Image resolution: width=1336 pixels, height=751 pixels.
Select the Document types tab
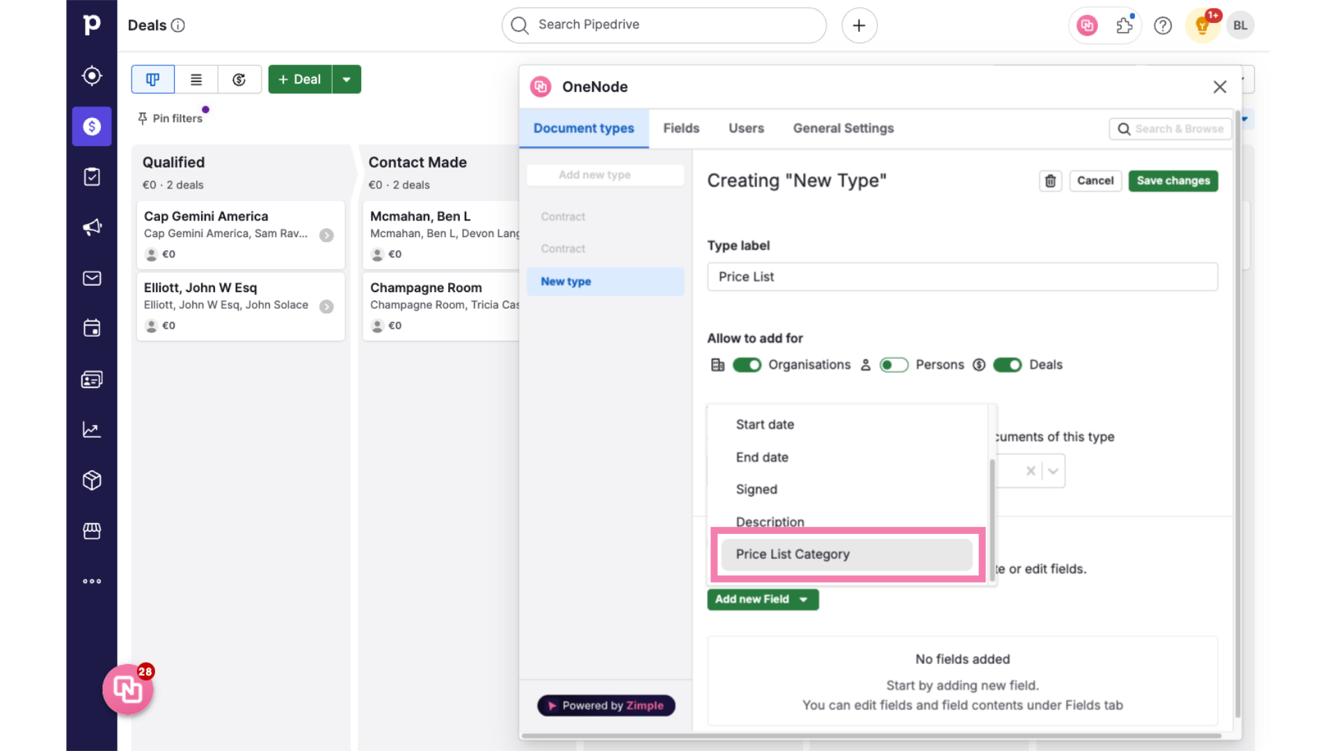pyautogui.click(x=584, y=129)
